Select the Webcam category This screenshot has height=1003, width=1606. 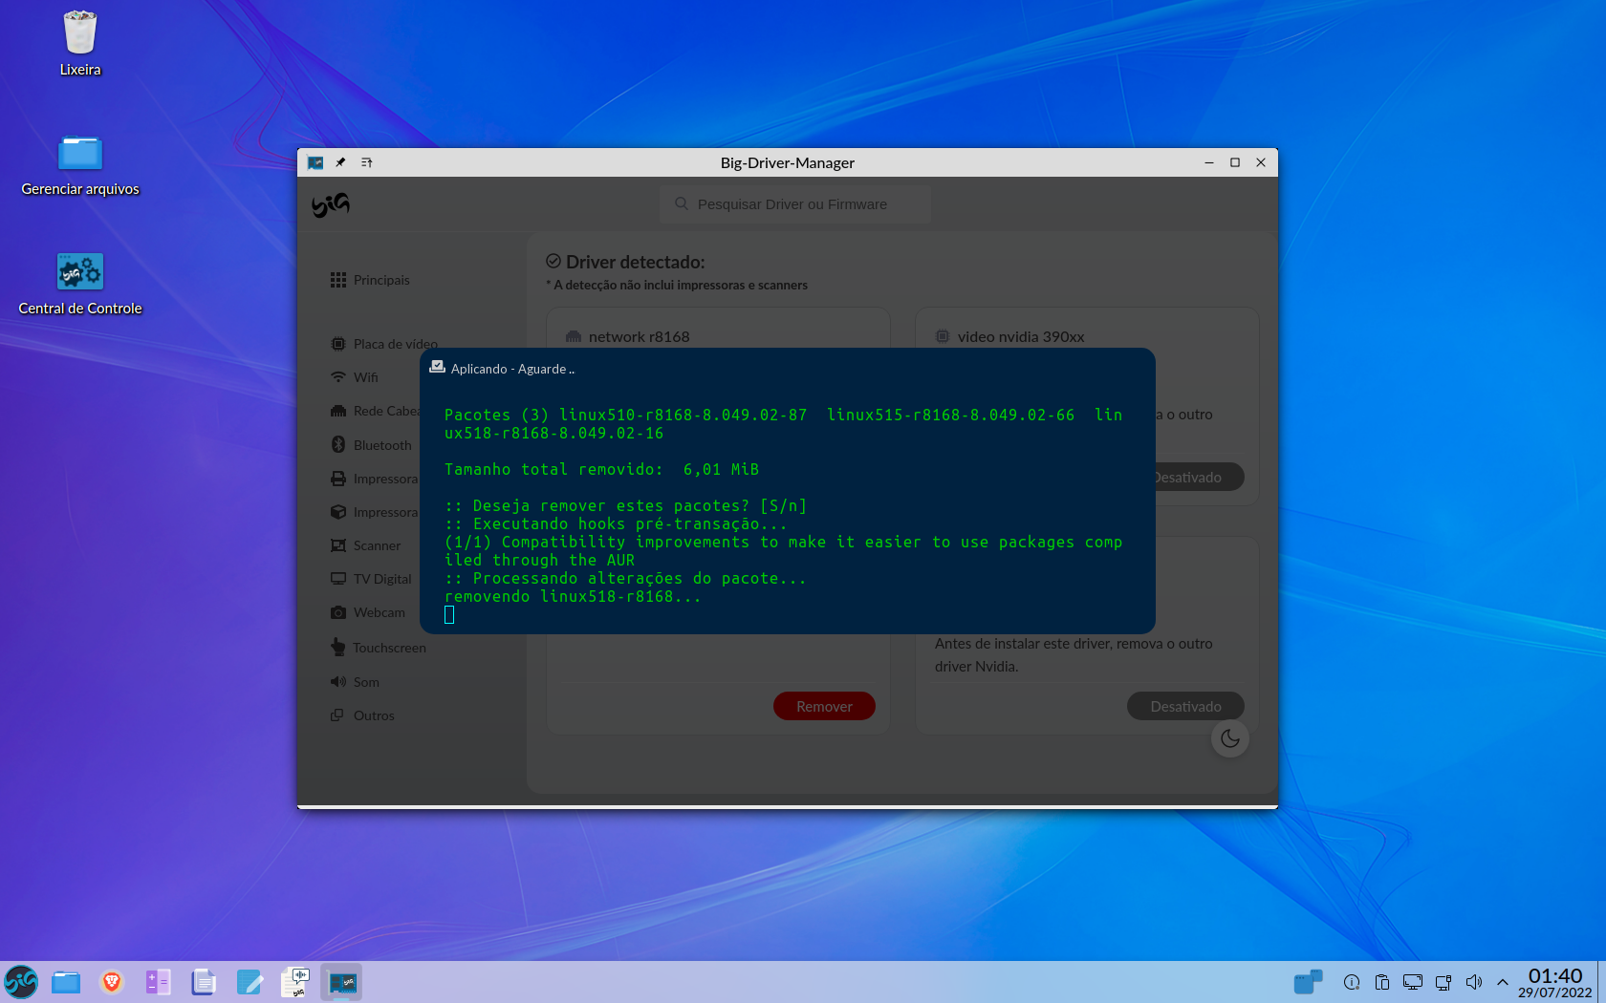click(x=367, y=612)
